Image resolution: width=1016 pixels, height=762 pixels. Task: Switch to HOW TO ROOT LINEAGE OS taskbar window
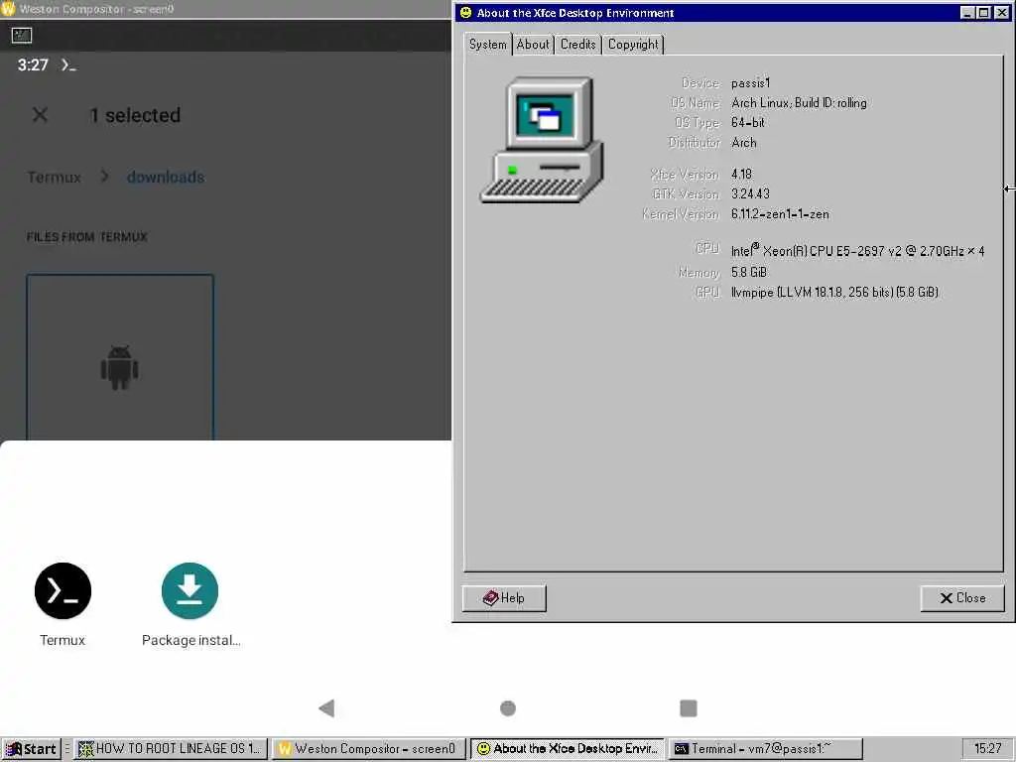(x=171, y=749)
